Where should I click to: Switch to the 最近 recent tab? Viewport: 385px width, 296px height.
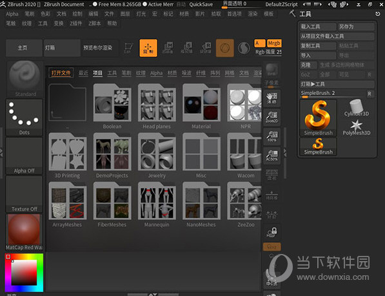(x=83, y=73)
